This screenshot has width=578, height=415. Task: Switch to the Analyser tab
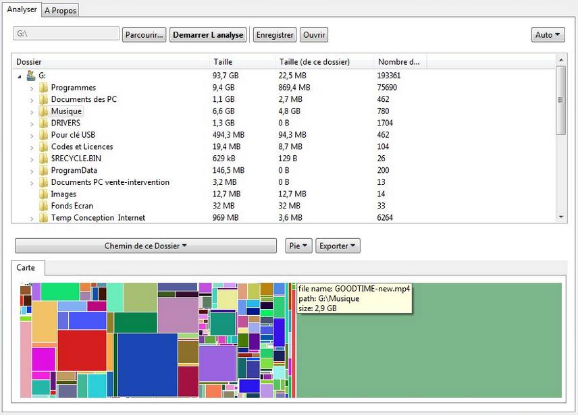22,9
